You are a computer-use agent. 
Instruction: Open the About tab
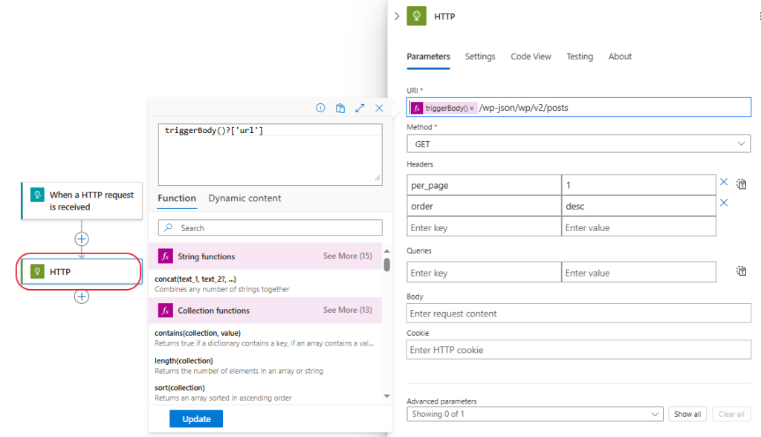620,56
